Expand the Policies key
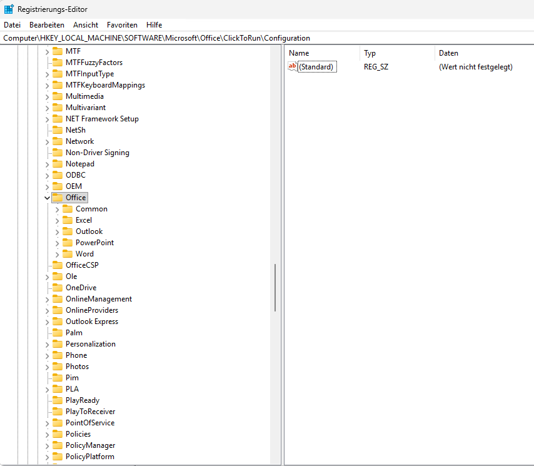This screenshot has width=534, height=466. pyautogui.click(x=47, y=434)
